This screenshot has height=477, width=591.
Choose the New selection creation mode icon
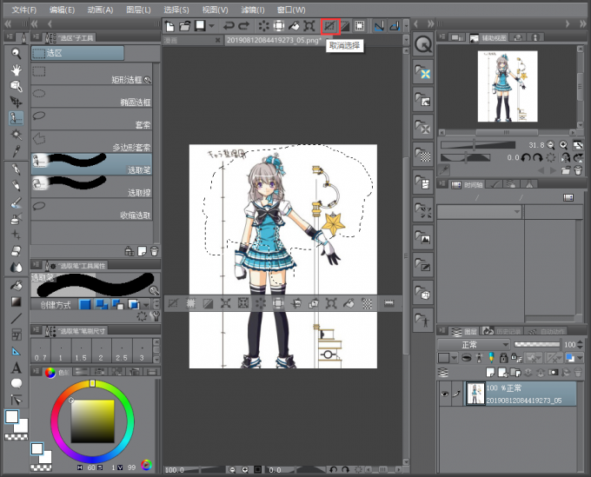(x=85, y=304)
